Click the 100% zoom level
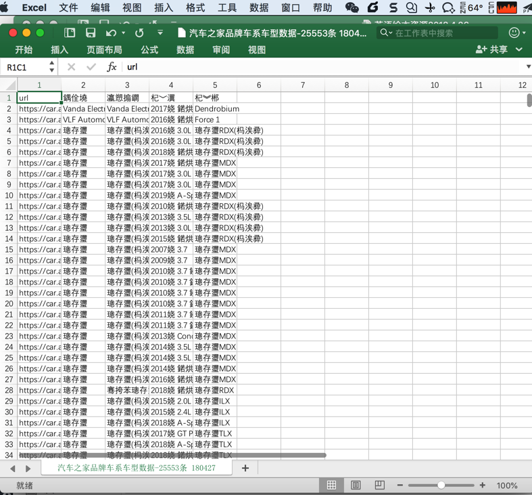 [507, 486]
